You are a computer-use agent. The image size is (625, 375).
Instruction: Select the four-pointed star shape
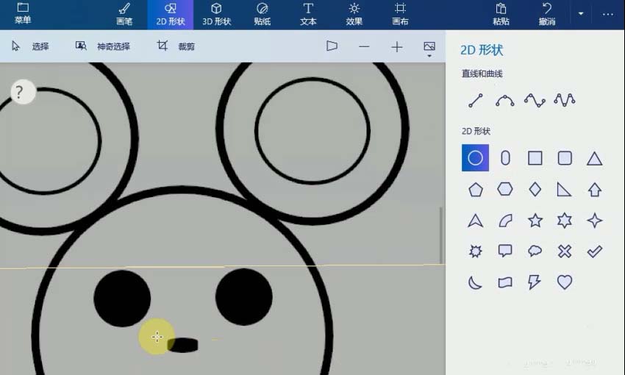(x=594, y=221)
